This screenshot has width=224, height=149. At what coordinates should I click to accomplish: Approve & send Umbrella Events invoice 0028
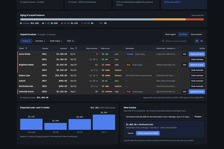click(197, 92)
